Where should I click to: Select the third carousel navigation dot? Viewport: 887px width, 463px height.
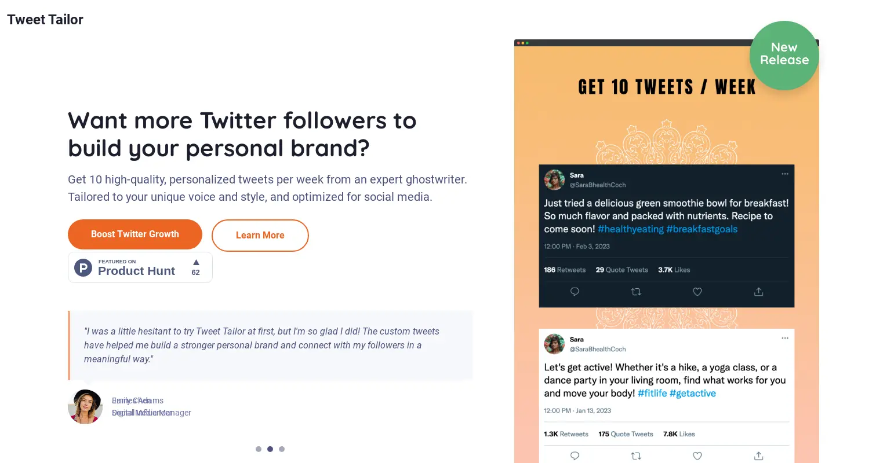282,449
